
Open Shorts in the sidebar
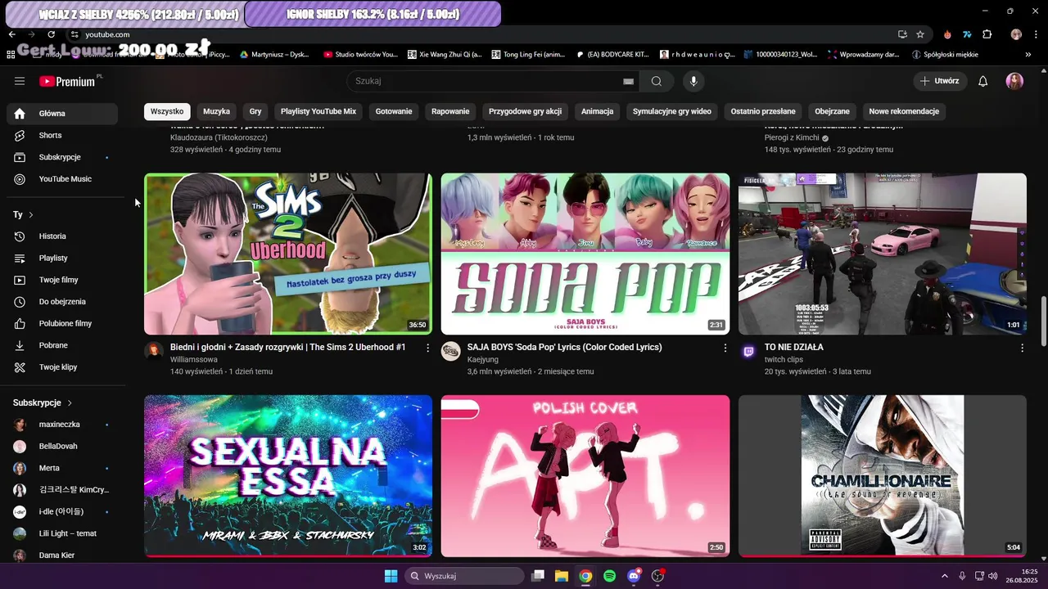pos(62,135)
